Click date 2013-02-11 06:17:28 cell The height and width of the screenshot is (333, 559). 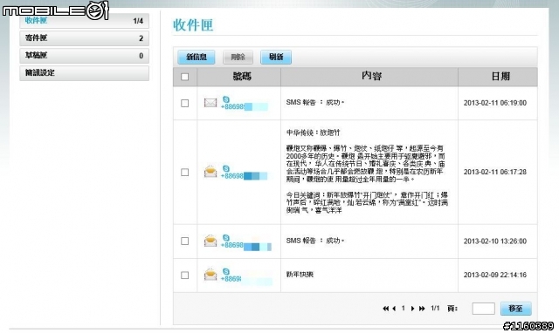click(495, 172)
